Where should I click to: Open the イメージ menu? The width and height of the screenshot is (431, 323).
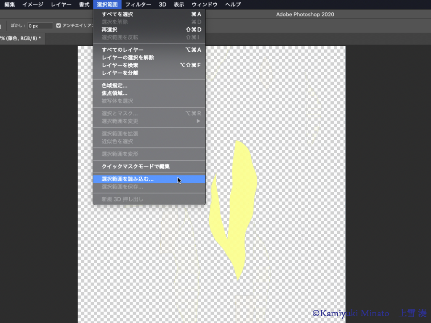click(x=32, y=5)
